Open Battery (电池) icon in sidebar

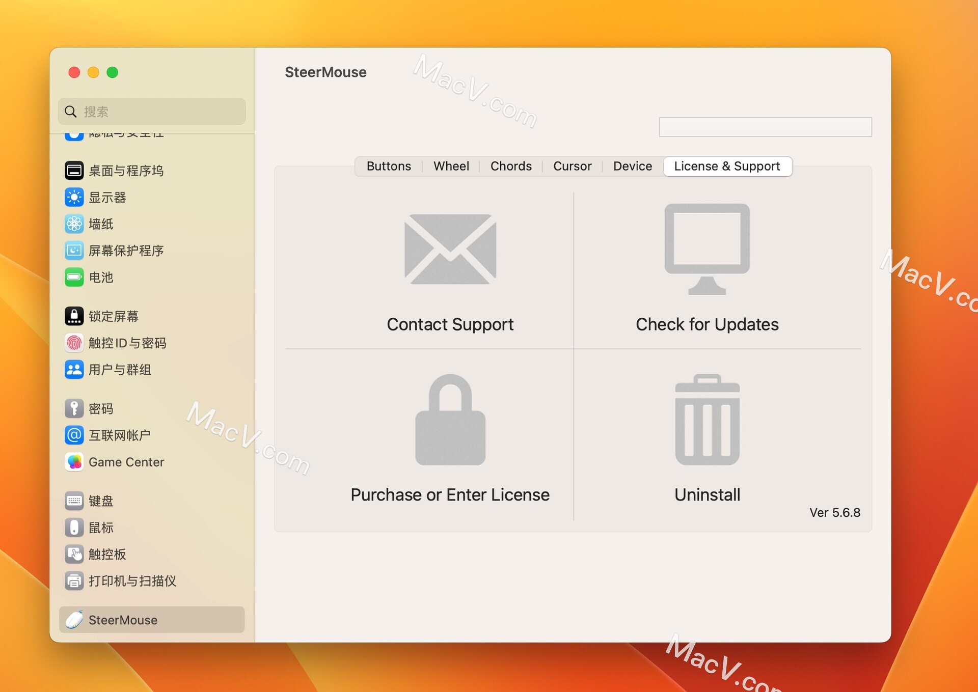pyautogui.click(x=74, y=277)
